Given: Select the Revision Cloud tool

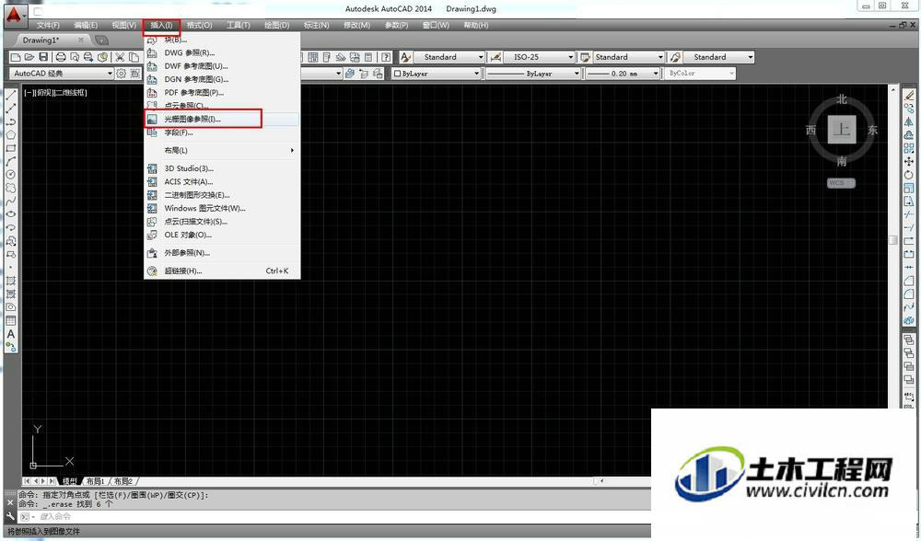Looking at the screenshot, I should pyautogui.click(x=10, y=188).
